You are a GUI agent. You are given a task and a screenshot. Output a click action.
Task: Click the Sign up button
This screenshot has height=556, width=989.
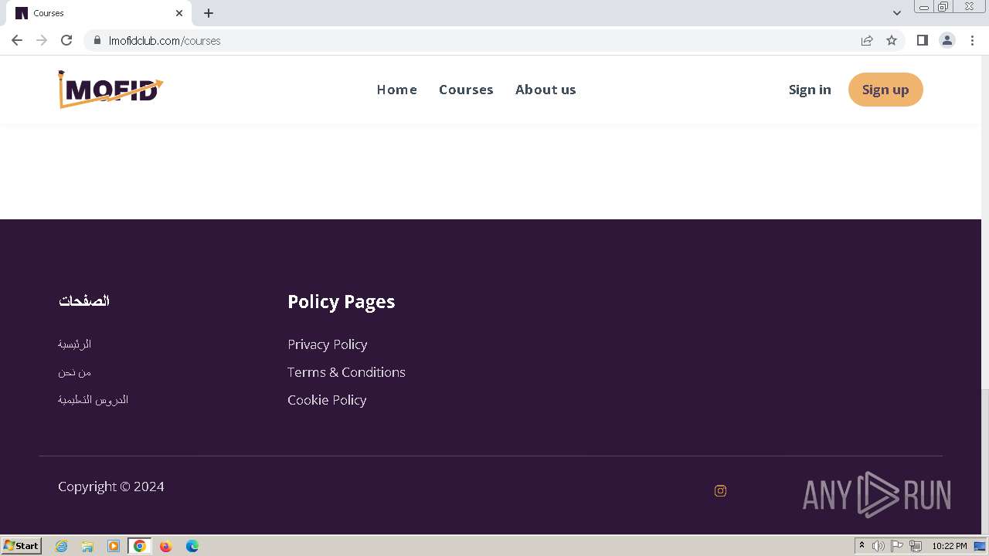coord(885,90)
